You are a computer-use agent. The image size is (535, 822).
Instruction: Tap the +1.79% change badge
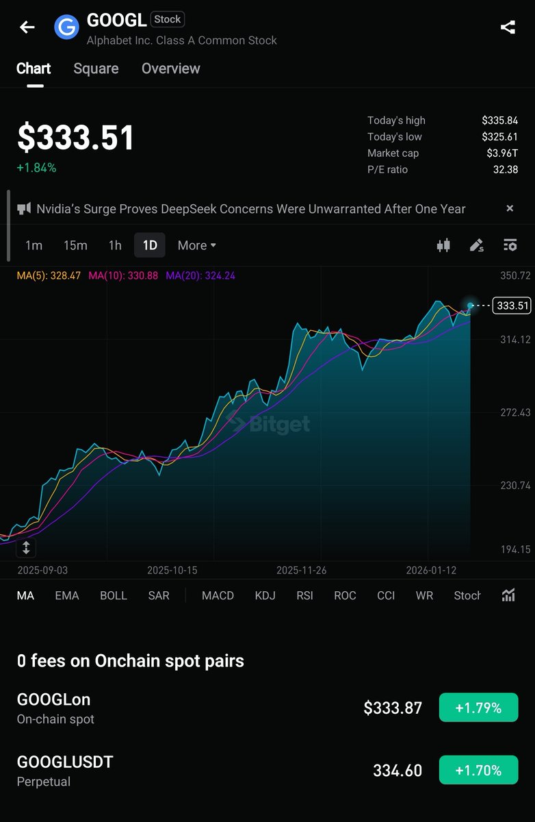tap(478, 708)
